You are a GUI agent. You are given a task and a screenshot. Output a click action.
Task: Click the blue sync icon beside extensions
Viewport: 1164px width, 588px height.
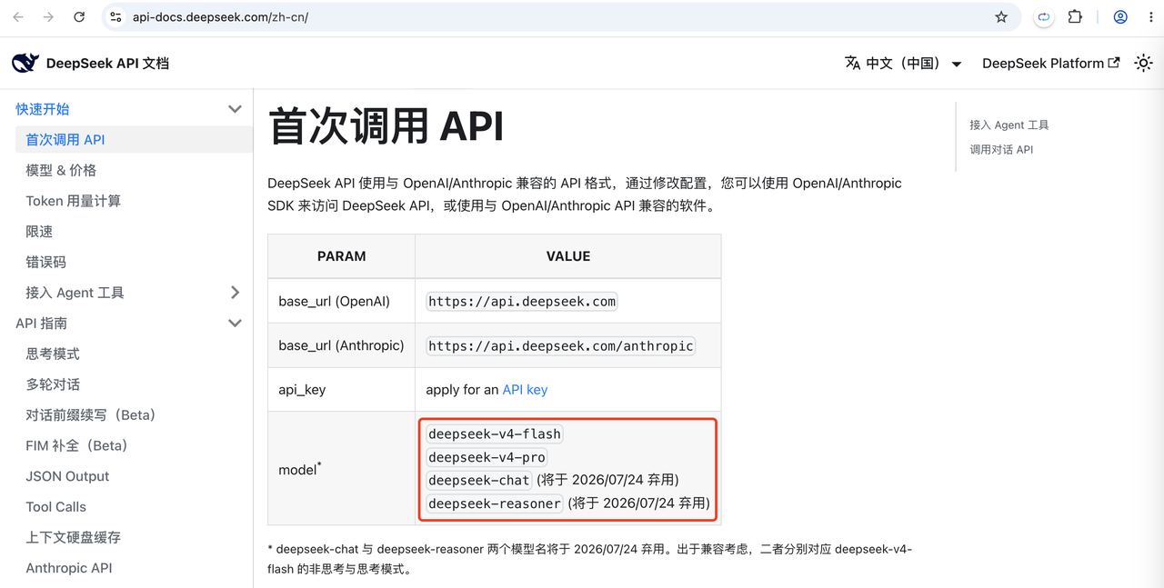(x=1044, y=17)
